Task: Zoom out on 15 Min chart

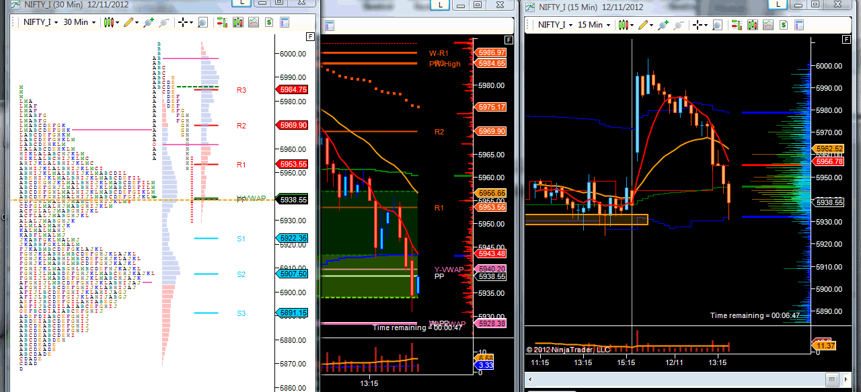Action: point(679,25)
